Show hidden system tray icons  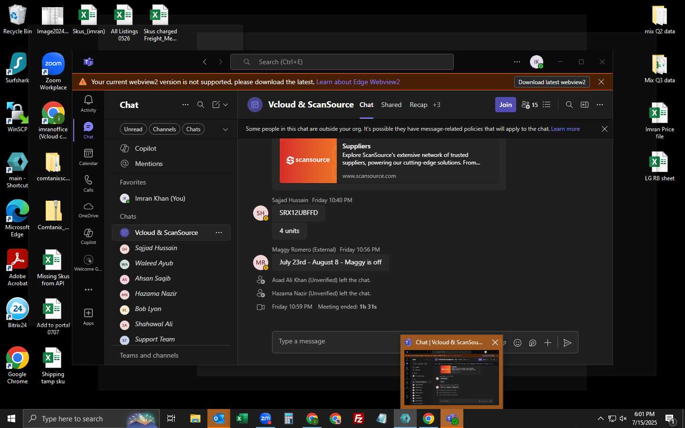point(600,418)
